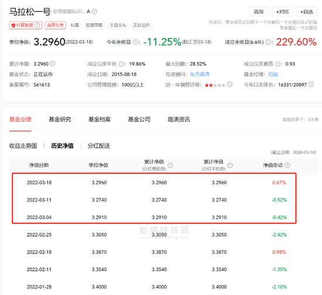Click help icon beside 累计净值 3.2960
This screenshot has width=322, height=295.
53,64
